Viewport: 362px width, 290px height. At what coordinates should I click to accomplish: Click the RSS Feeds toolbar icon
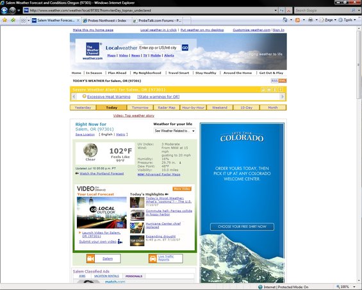click(298, 20)
